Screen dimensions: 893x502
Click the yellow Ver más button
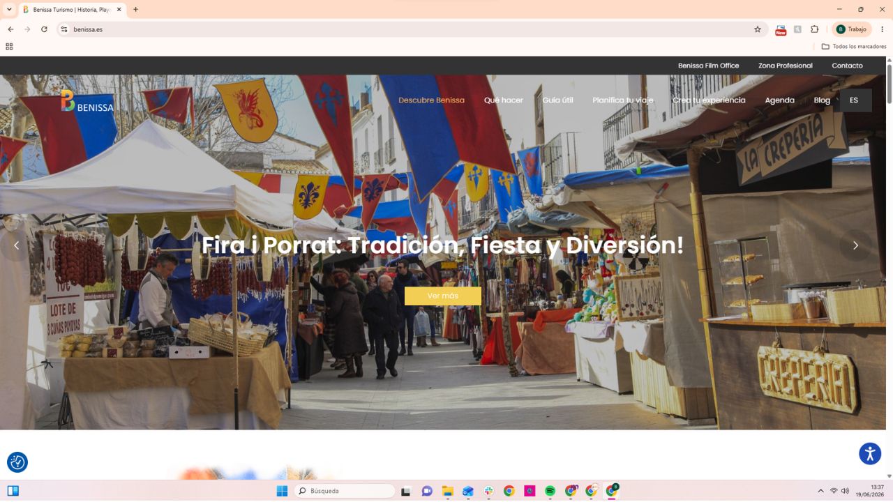[x=443, y=296]
